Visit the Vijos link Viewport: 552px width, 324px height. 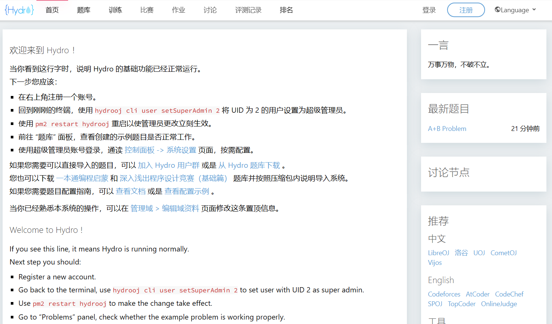[x=435, y=263]
